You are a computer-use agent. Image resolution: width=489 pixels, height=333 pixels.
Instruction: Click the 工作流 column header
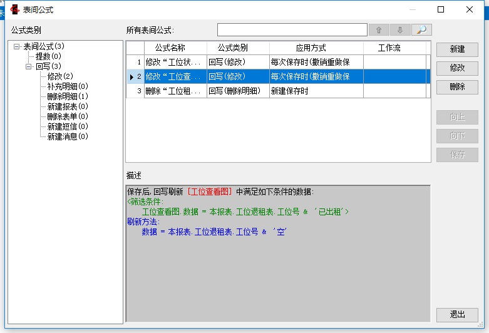pyautogui.click(x=390, y=48)
